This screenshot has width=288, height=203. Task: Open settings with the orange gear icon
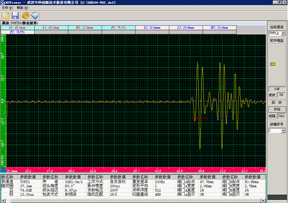tap(26, 16)
